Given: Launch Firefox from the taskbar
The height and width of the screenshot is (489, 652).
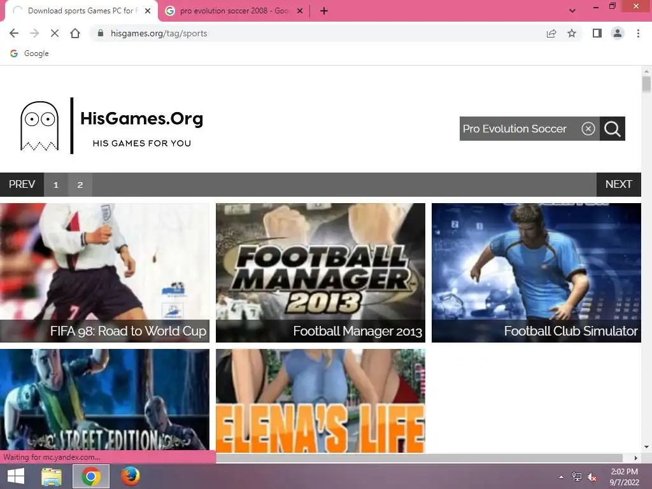Looking at the screenshot, I should [x=130, y=476].
